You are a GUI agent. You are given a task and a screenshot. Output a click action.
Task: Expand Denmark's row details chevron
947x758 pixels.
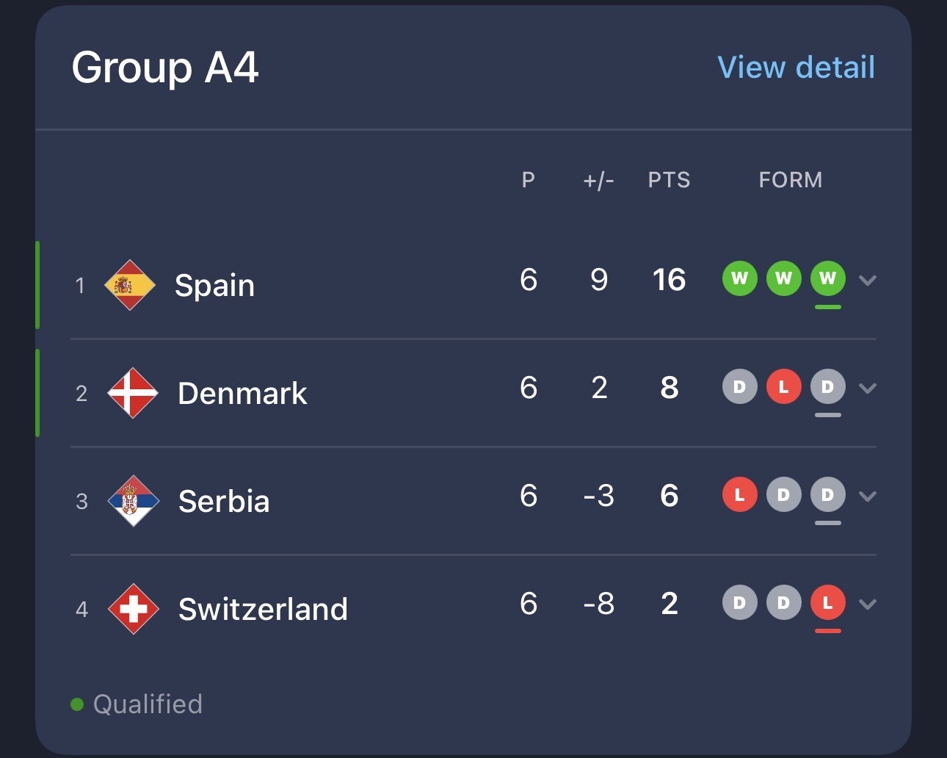click(868, 388)
